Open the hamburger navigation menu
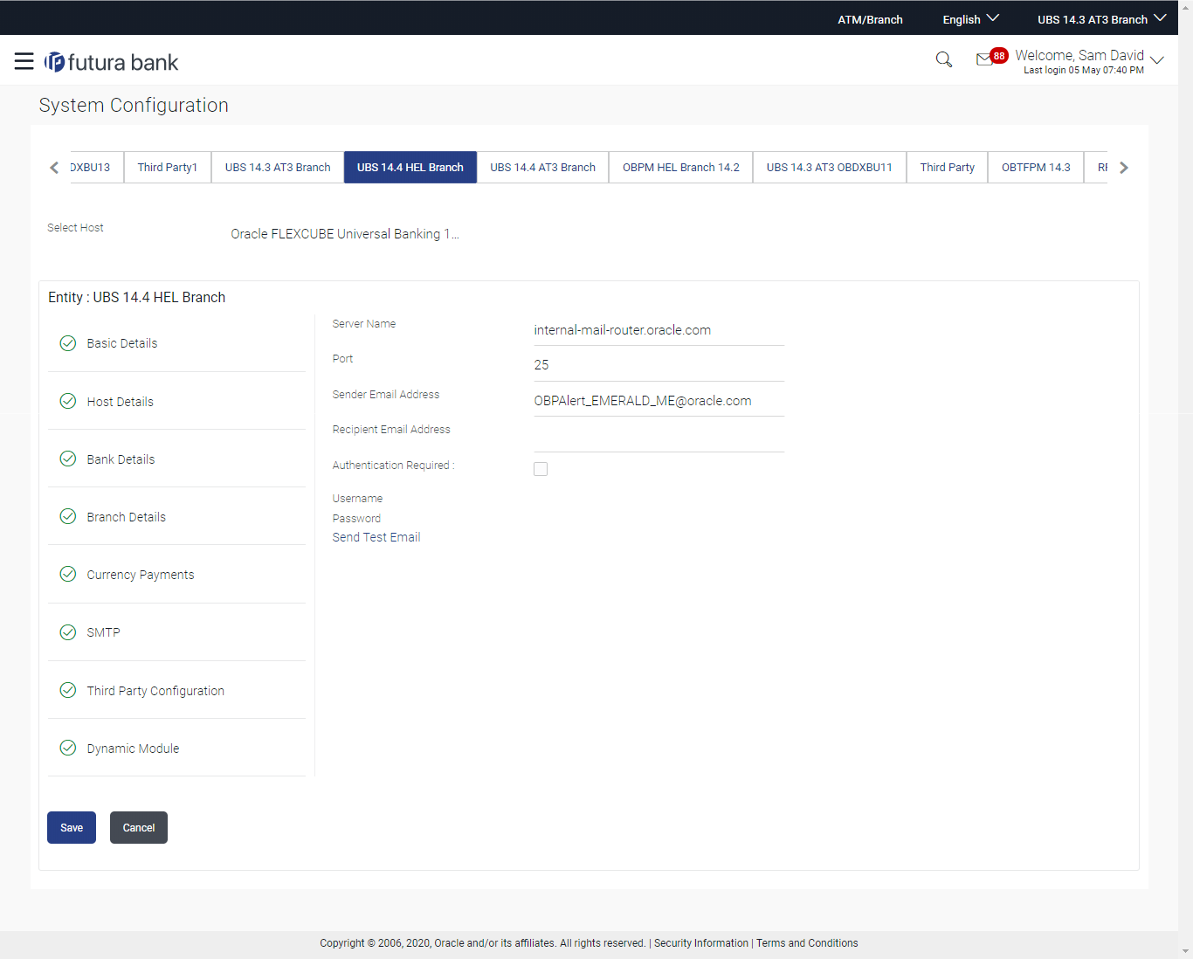The width and height of the screenshot is (1193, 959). (x=24, y=61)
